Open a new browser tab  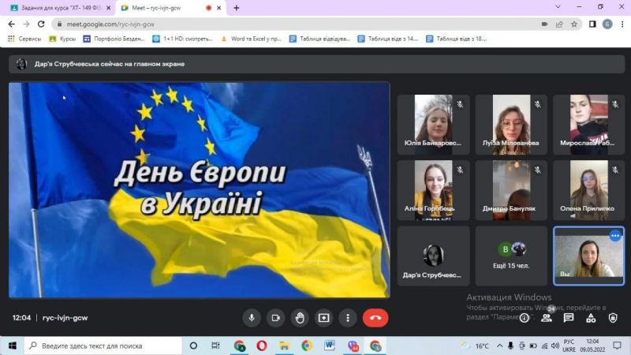[236, 8]
